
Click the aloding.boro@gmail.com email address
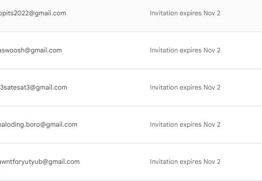coord(39,124)
